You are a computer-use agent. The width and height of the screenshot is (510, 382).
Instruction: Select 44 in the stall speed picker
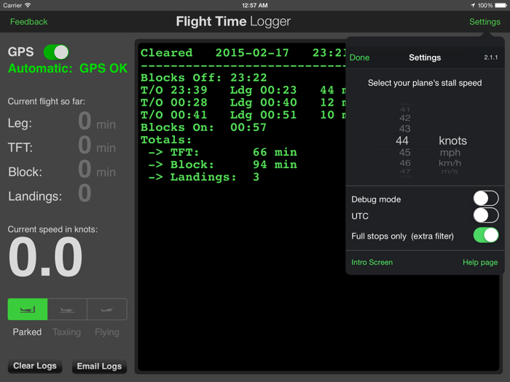402,140
